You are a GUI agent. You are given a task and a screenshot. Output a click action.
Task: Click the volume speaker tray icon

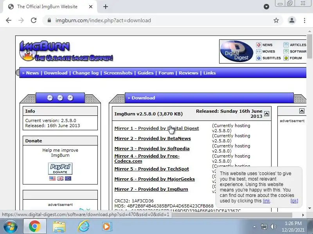point(273,227)
